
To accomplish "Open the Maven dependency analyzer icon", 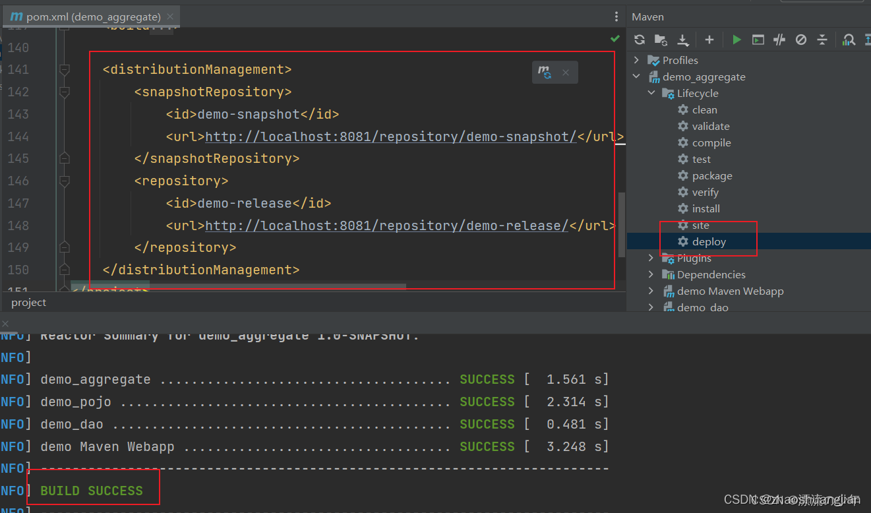I will point(850,40).
